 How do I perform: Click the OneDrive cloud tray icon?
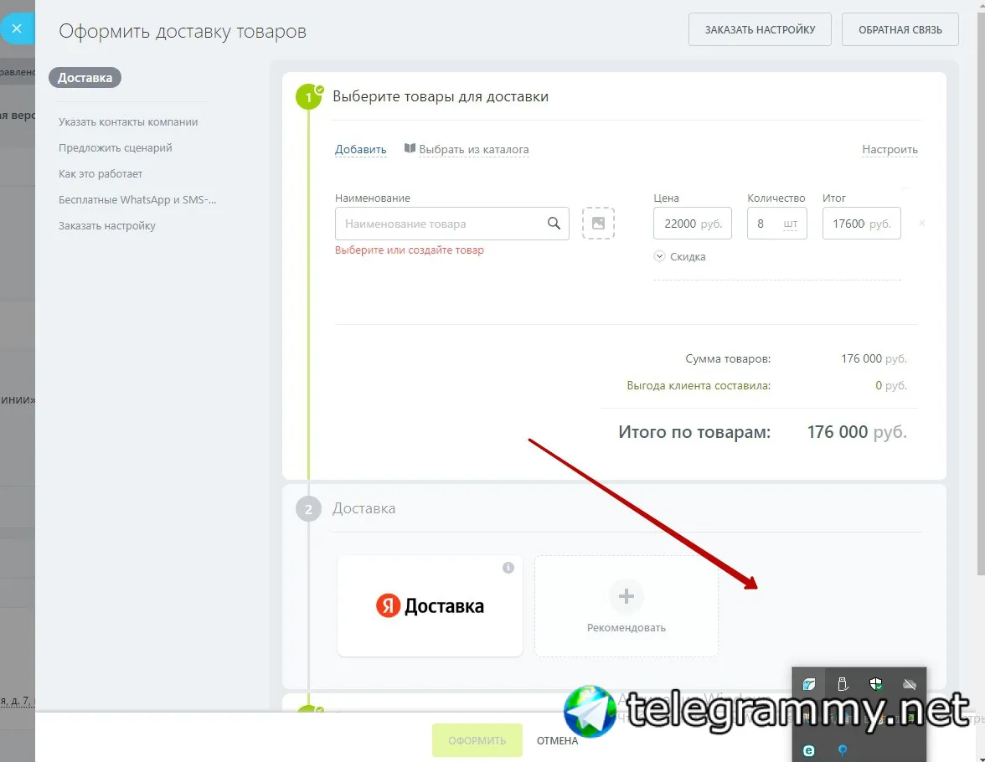click(x=909, y=684)
